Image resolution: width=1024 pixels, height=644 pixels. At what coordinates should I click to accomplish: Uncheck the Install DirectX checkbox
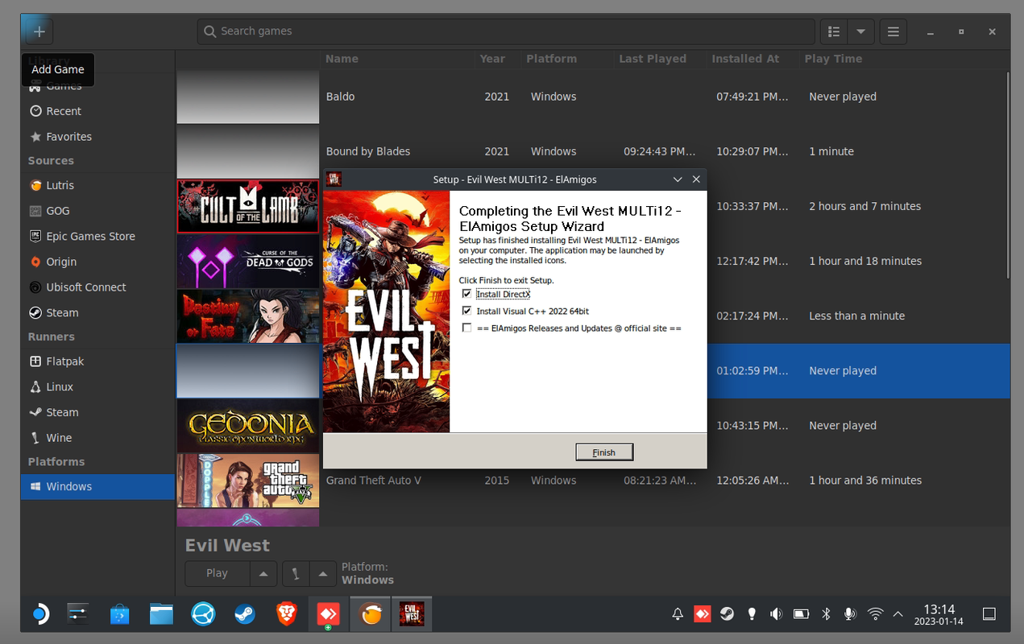467,294
